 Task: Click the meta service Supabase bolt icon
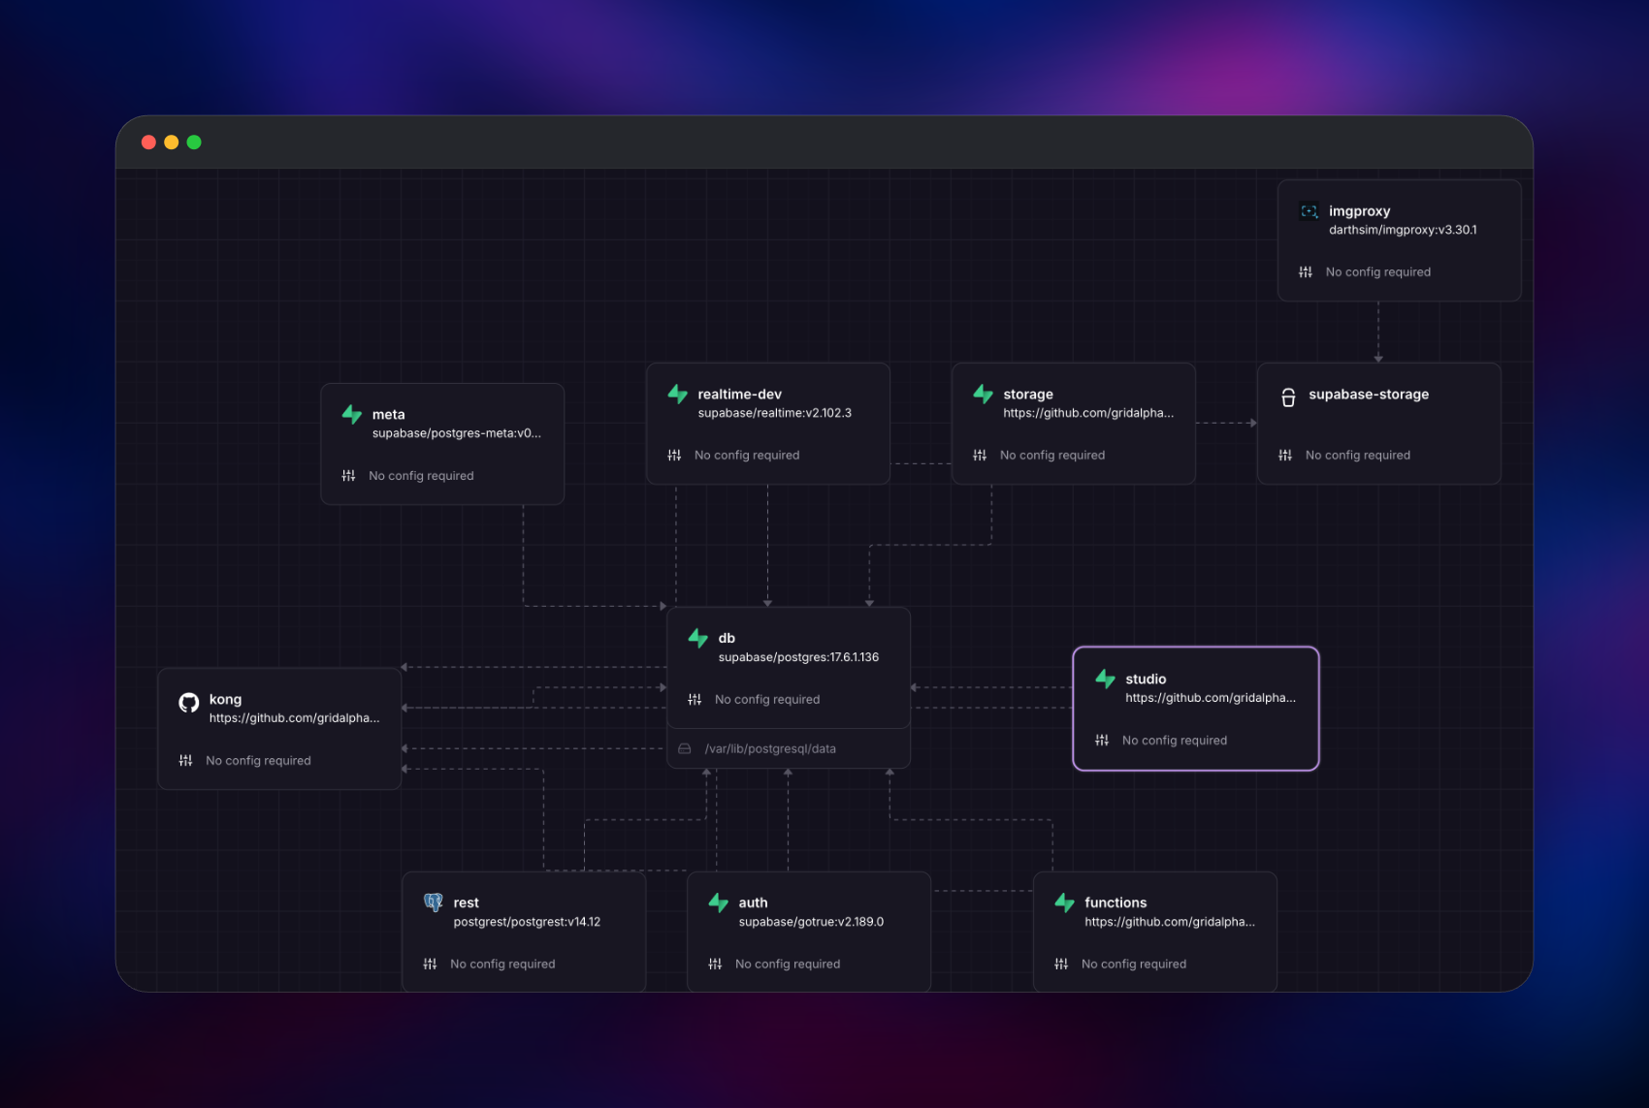352,415
